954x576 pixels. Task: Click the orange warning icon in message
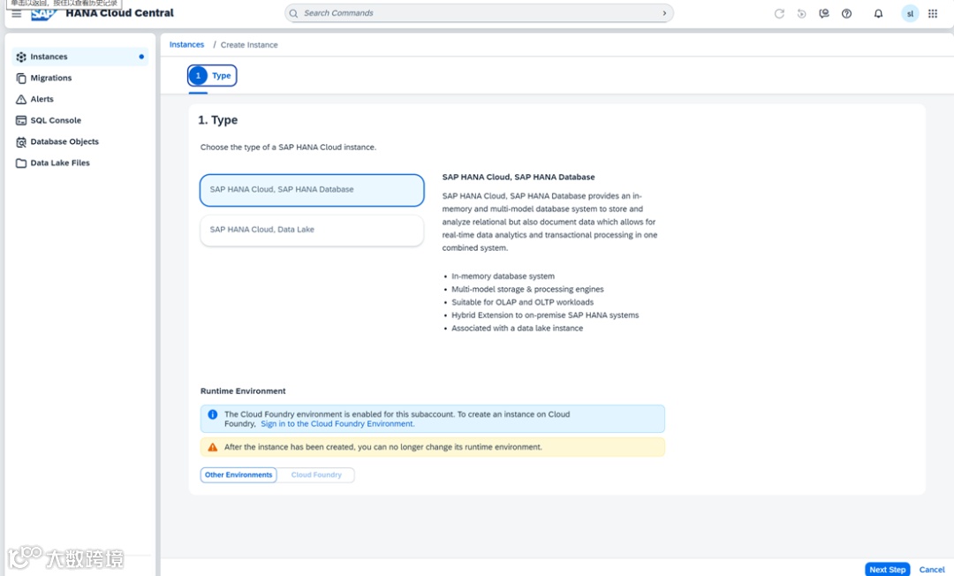[212, 447]
